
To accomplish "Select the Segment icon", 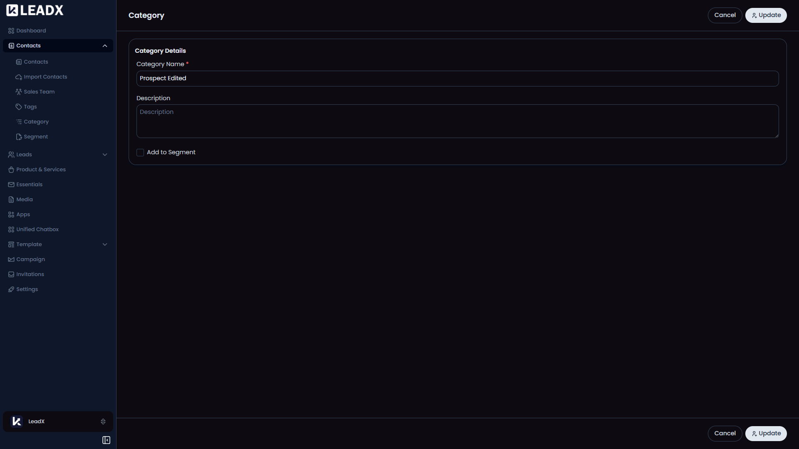I will tap(19, 136).
